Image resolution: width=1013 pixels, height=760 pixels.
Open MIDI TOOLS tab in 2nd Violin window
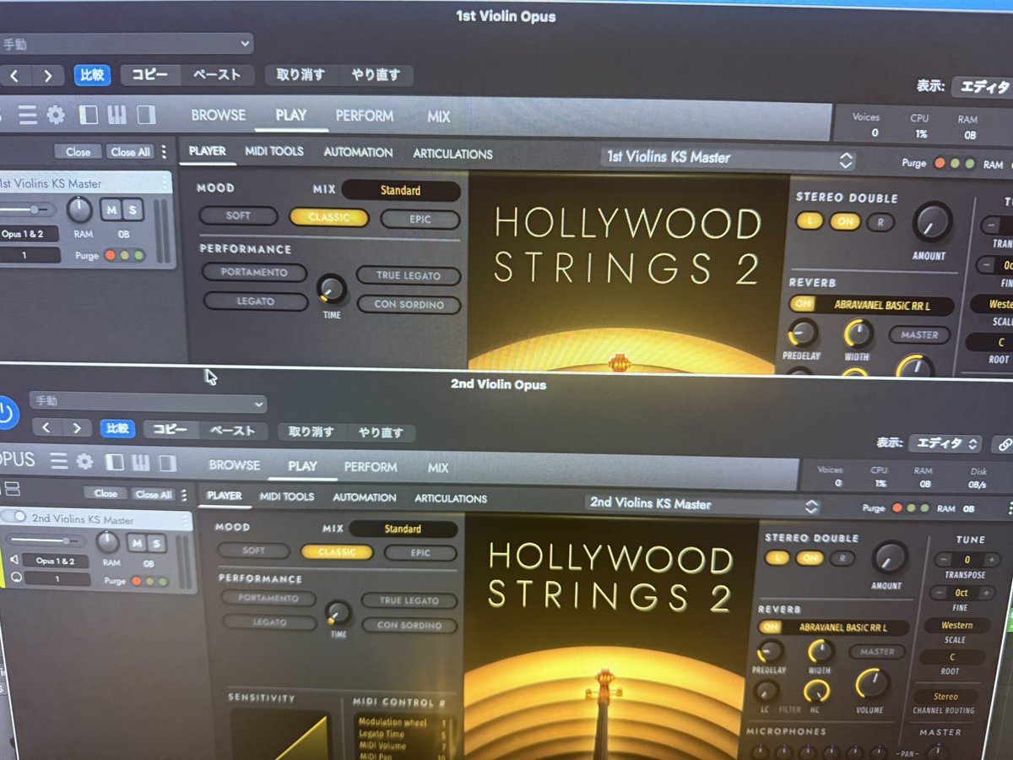287,497
